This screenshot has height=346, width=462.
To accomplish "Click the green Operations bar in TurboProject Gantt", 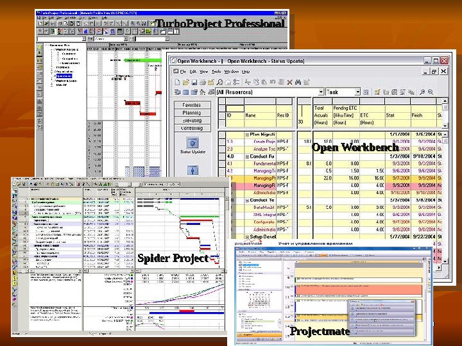I will click(x=142, y=60).
